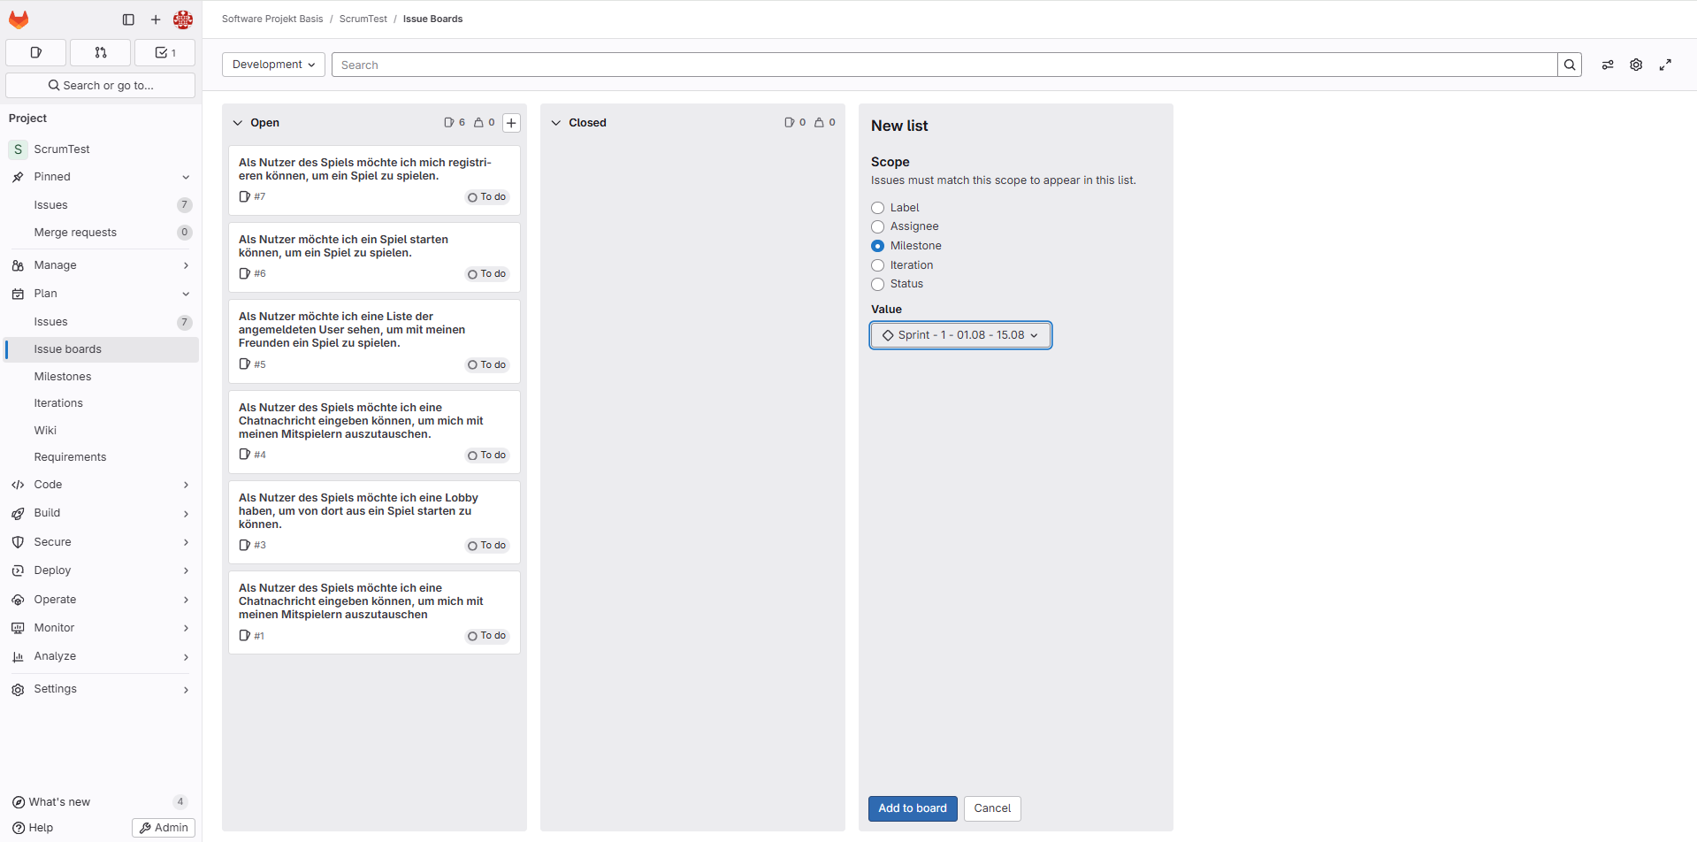Click the create new plus icon

(x=156, y=19)
